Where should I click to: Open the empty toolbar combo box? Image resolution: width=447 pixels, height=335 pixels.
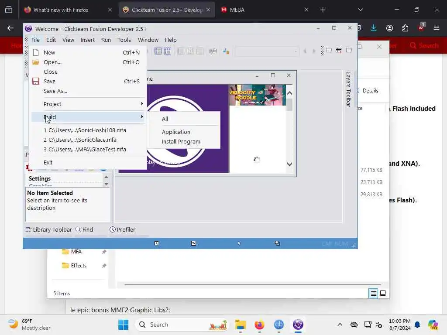pos(267,51)
